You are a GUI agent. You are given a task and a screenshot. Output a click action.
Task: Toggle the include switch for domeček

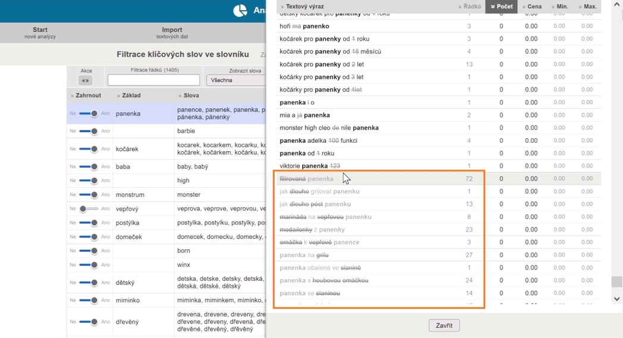point(88,237)
